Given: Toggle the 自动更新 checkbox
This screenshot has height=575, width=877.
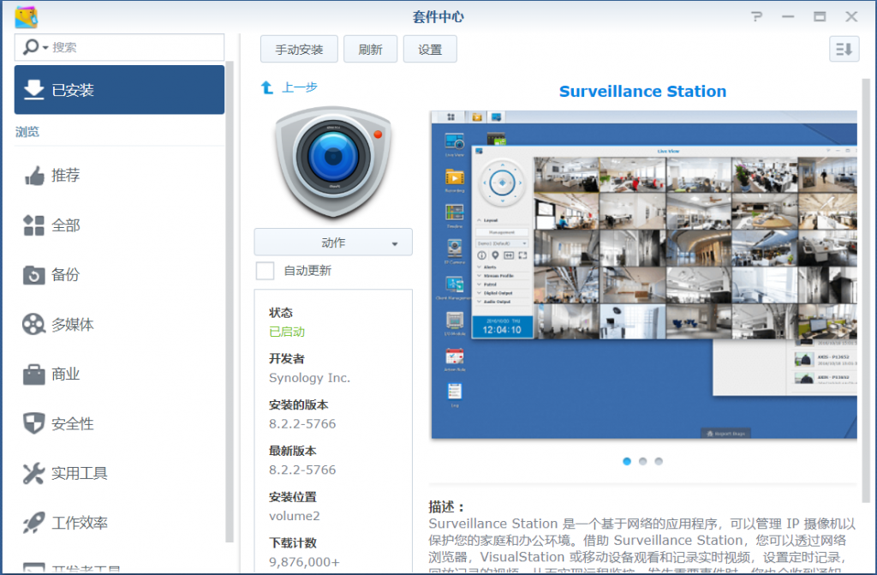Looking at the screenshot, I should tap(265, 271).
